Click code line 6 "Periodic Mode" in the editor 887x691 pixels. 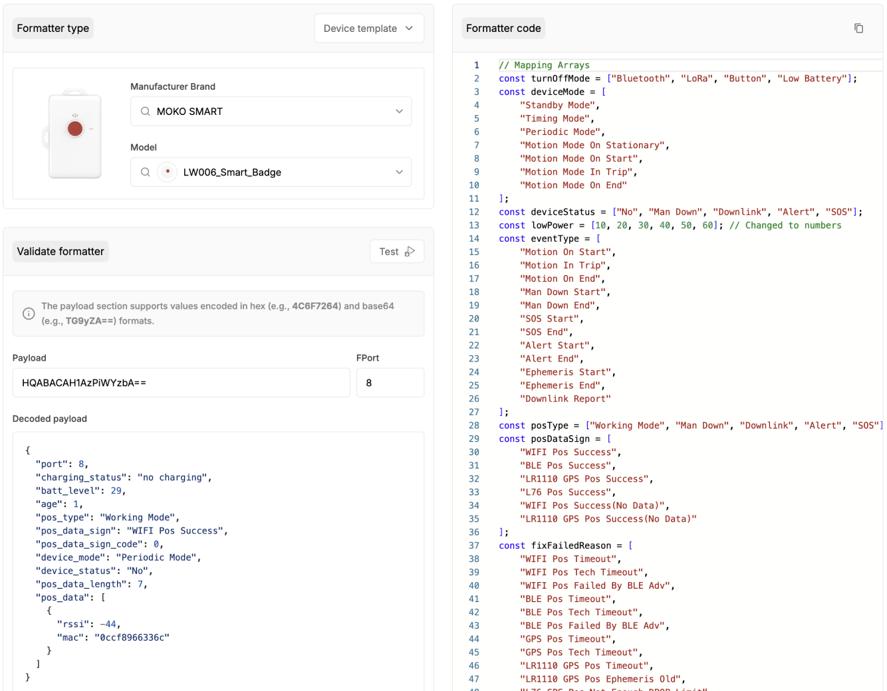563,132
